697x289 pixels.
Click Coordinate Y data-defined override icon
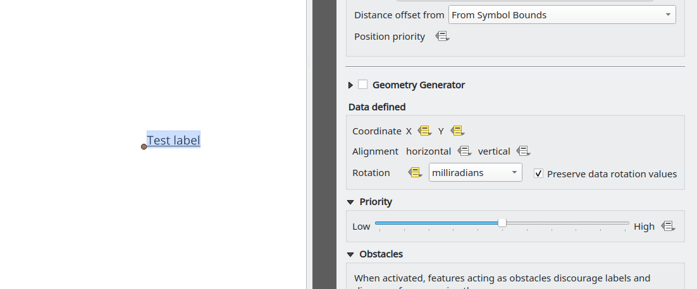(457, 131)
